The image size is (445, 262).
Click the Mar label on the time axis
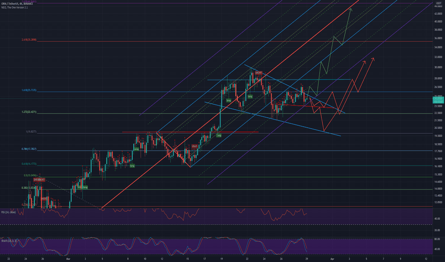[x=68, y=259]
